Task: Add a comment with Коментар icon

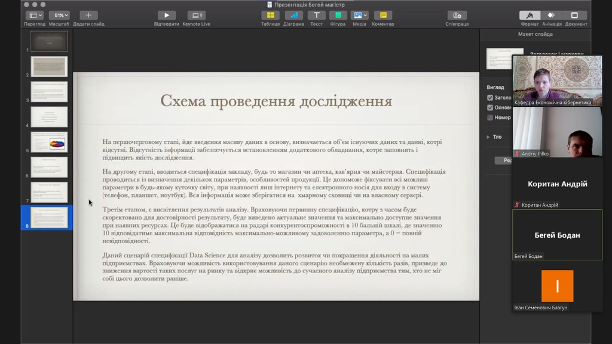Action: 382,16
